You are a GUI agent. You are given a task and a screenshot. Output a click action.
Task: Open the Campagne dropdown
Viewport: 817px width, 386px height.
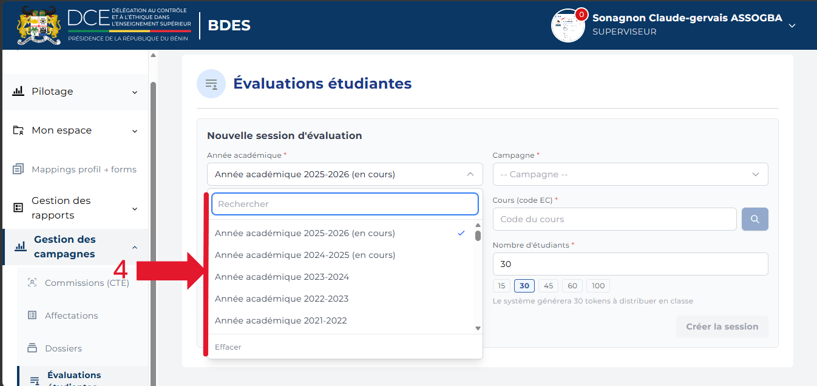point(631,174)
